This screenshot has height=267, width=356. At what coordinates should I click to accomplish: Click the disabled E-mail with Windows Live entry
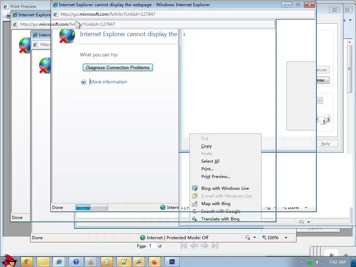click(x=227, y=196)
